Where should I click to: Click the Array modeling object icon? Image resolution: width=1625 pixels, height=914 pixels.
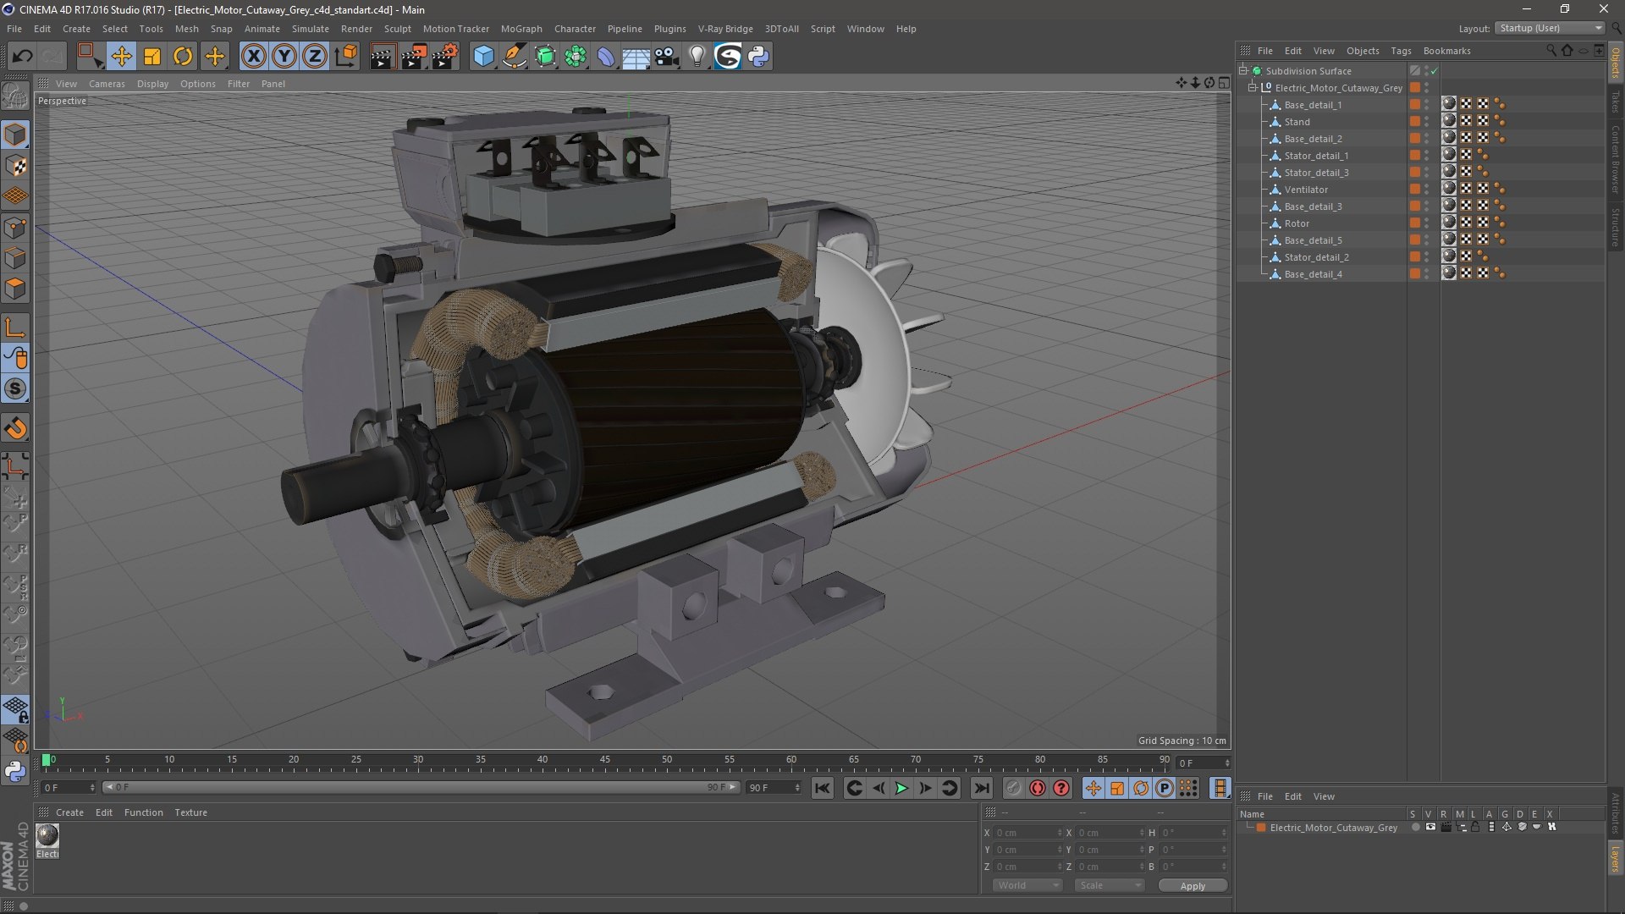pos(576,57)
